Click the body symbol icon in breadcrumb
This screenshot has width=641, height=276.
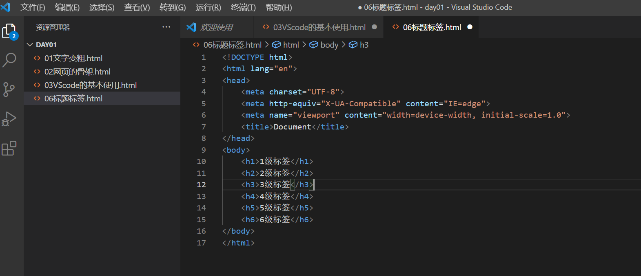point(314,44)
